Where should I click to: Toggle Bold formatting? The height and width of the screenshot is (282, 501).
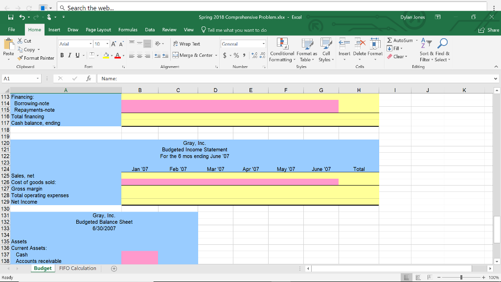coord(62,55)
